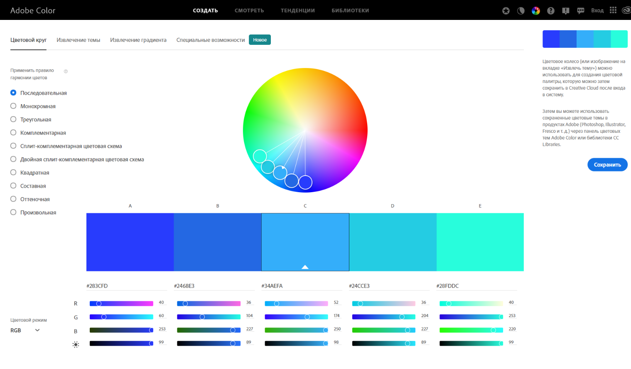Switch to Цветовой круг tab
The height and width of the screenshot is (369, 631).
(28, 40)
